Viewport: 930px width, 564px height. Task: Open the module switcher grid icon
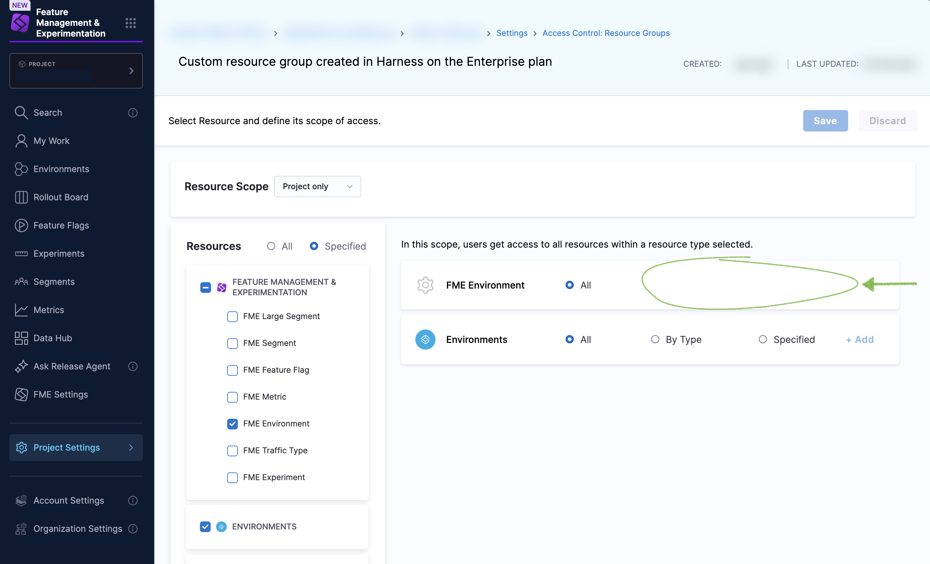pos(131,23)
